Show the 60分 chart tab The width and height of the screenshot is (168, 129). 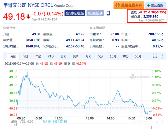138,56
